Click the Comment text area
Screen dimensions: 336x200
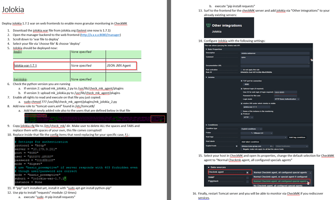tap(274, 59)
